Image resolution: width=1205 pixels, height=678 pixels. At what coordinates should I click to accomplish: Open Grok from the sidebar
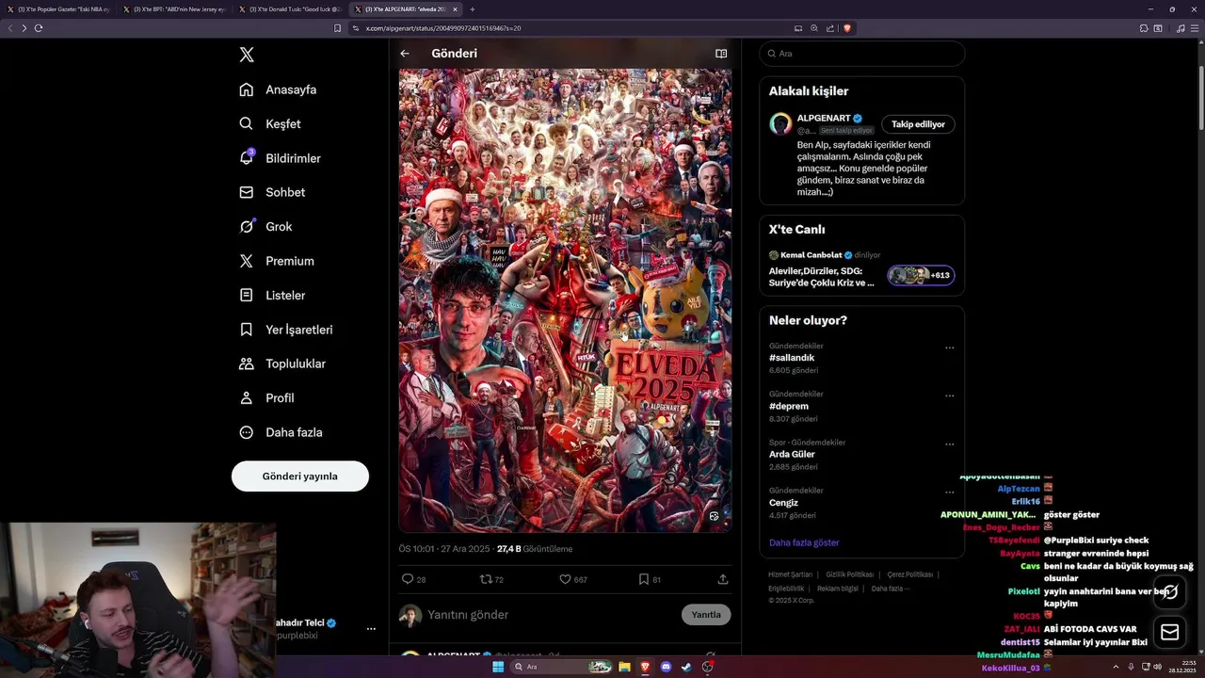click(x=265, y=226)
